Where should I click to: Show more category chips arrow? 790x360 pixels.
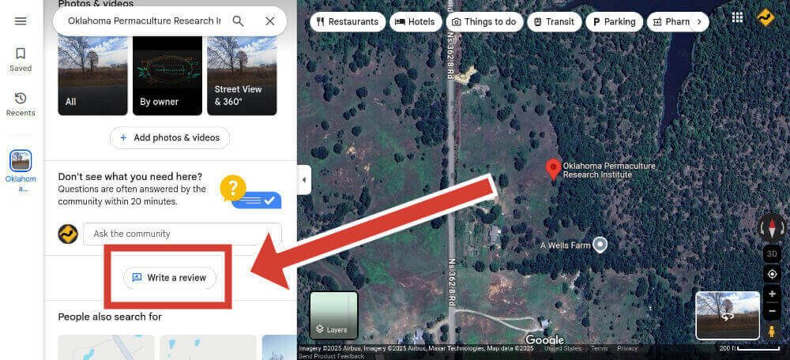coord(699,21)
